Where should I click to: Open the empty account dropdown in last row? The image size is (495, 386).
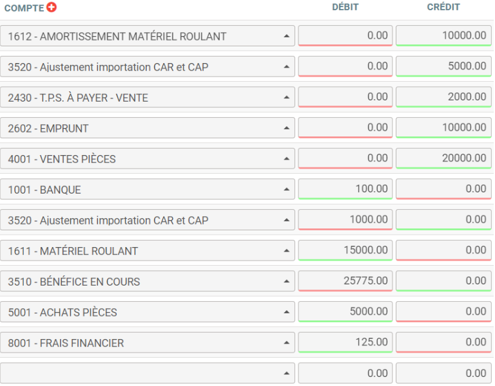tap(148, 373)
